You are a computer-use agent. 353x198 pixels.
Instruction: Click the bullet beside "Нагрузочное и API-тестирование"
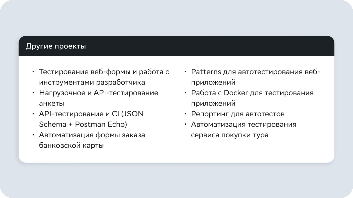(x=33, y=93)
